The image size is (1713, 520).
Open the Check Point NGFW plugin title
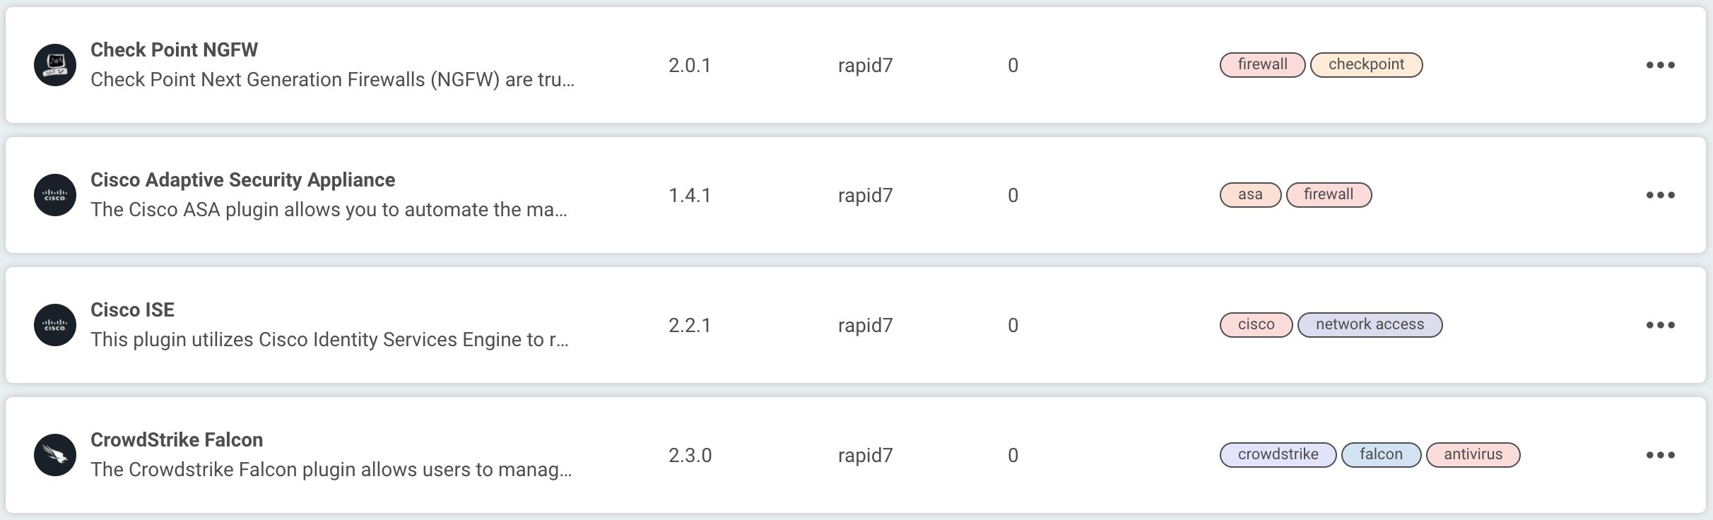tap(174, 49)
